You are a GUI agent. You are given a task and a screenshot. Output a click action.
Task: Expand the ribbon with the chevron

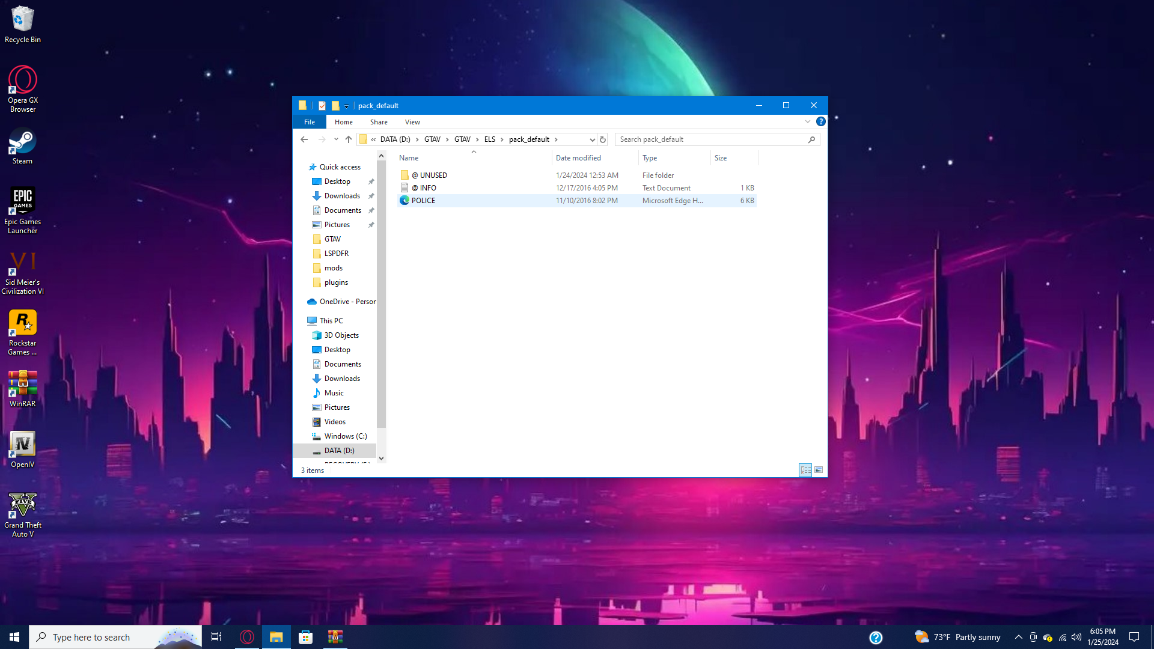click(808, 121)
